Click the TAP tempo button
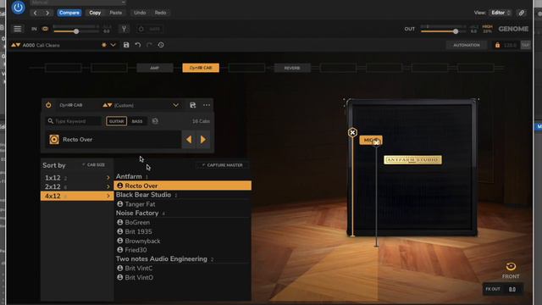 (x=525, y=45)
